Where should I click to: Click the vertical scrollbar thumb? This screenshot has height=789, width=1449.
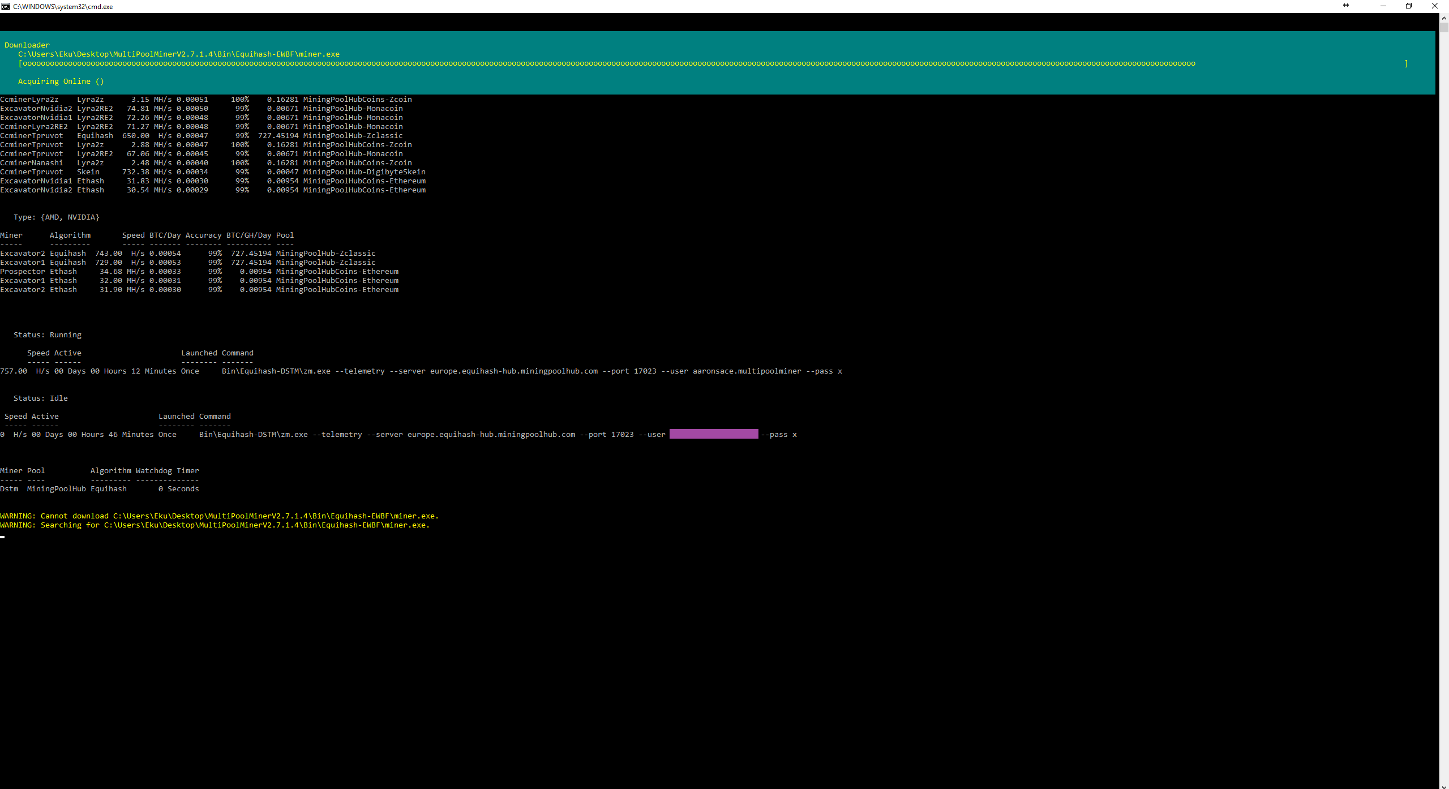click(x=1444, y=27)
